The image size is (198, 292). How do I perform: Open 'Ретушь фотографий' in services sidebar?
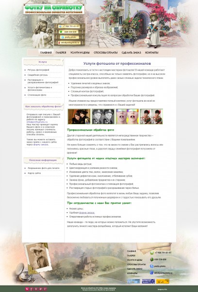38,70
